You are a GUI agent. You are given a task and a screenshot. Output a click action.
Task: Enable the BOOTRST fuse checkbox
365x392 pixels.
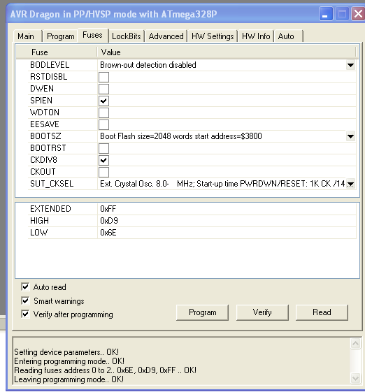tap(103, 148)
